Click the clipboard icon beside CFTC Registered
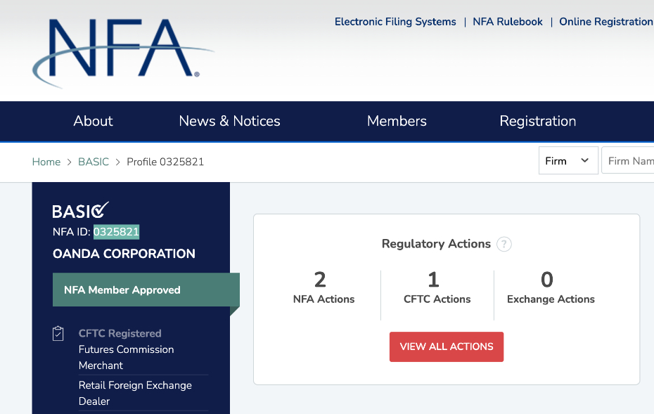This screenshot has width=654, height=414. point(58,333)
